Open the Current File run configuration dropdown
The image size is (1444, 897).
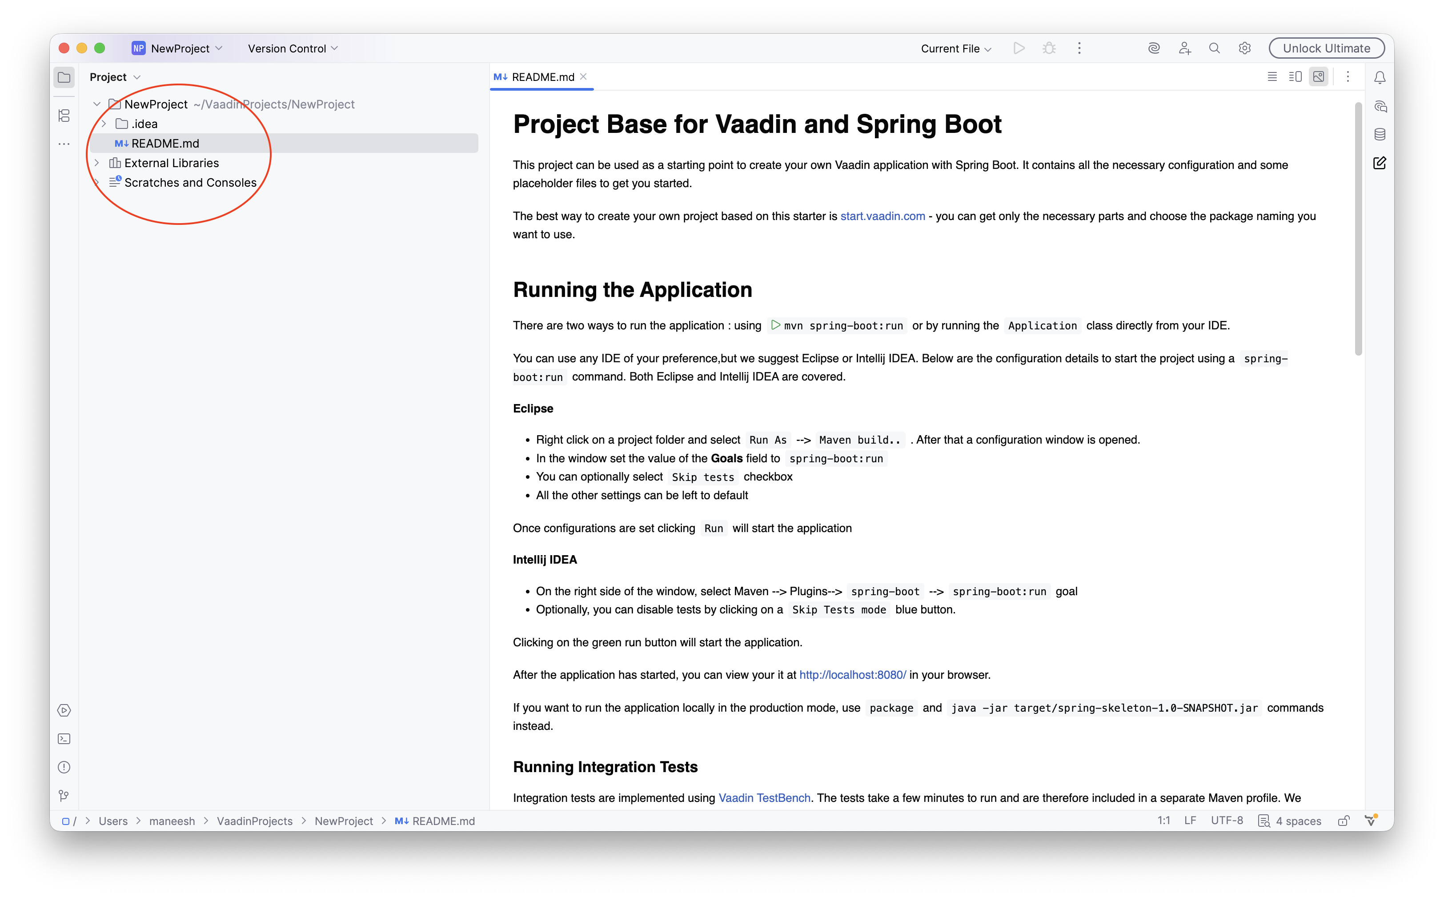[956, 48]
